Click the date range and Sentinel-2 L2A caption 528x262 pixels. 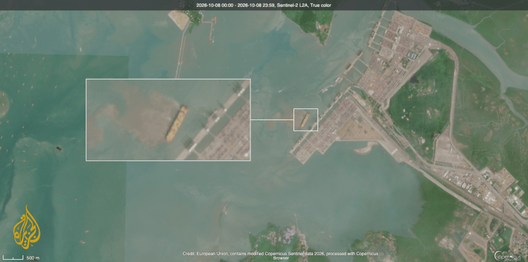(264, 5)
